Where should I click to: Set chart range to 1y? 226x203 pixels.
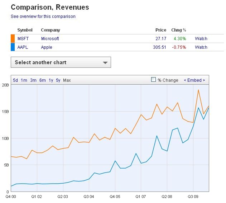pos(51,80)
